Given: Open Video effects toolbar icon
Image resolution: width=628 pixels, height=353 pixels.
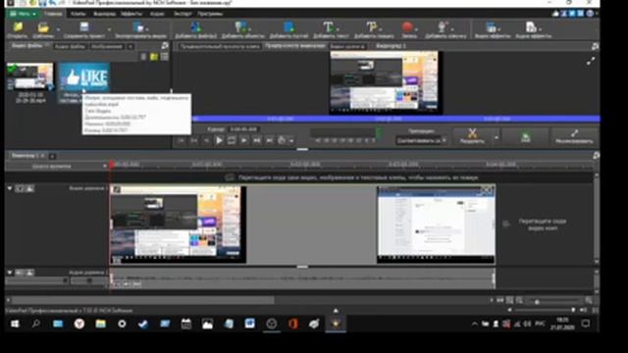Looking at the screenshot, I should coord(491,26).
